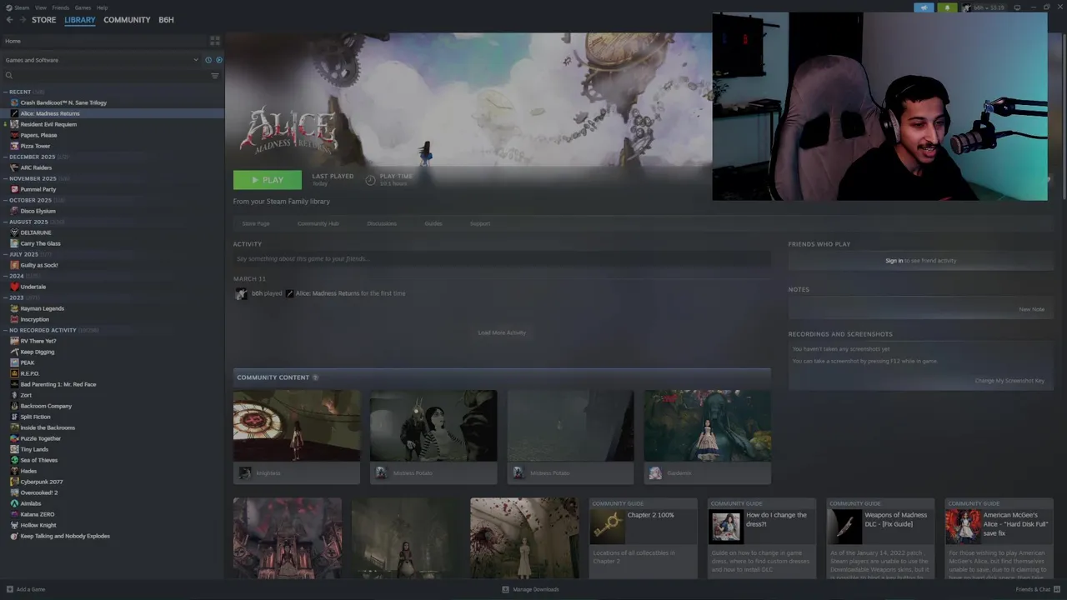Switch to the COMMUNITY tab
Screen dimensions: 1067x600
[127, 20]
